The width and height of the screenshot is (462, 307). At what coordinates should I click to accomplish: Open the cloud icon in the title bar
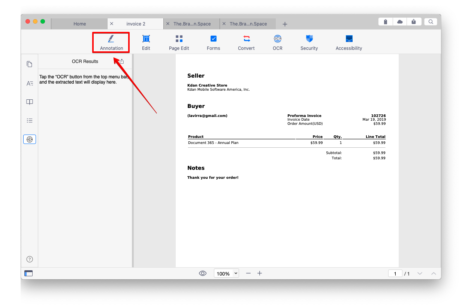pos(400,22)
